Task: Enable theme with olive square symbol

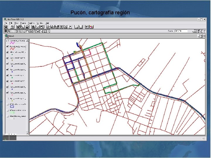Action: pyautogui.click(x=8, y=99)
